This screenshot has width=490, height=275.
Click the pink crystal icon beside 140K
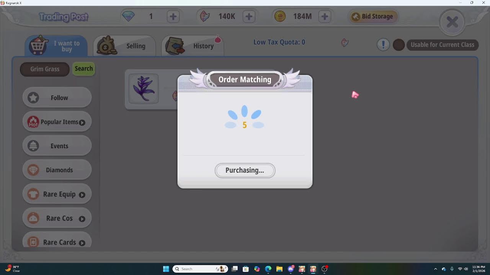tap(205, 16)
